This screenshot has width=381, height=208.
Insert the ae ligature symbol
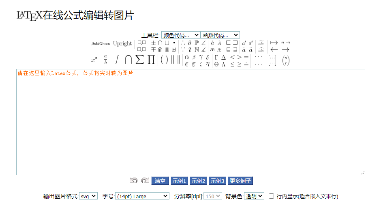212,50
